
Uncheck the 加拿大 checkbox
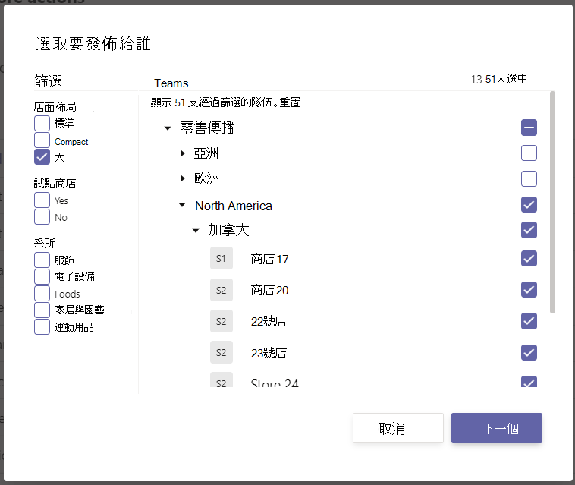click(529, 230)
